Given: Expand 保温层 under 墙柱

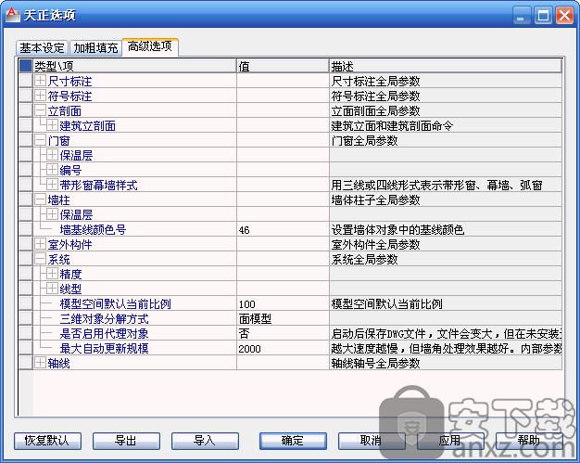Looking at the screenshot, I should click(x=52, y=214).
